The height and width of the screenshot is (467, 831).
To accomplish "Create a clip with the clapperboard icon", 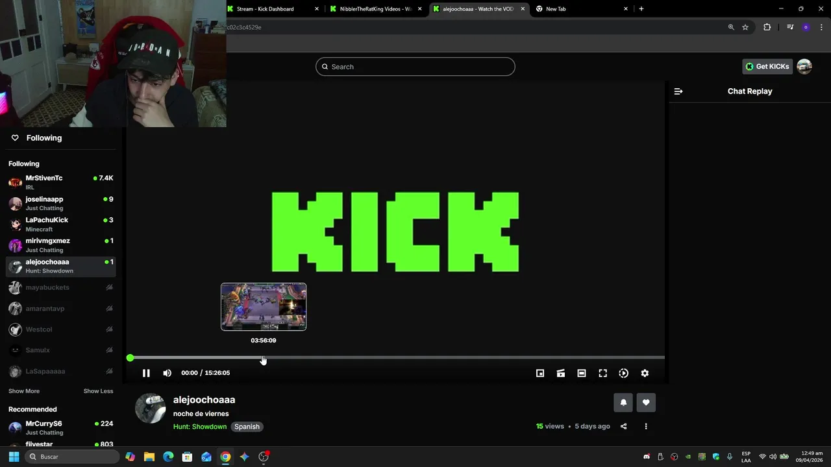I will (x=561, y=373).
